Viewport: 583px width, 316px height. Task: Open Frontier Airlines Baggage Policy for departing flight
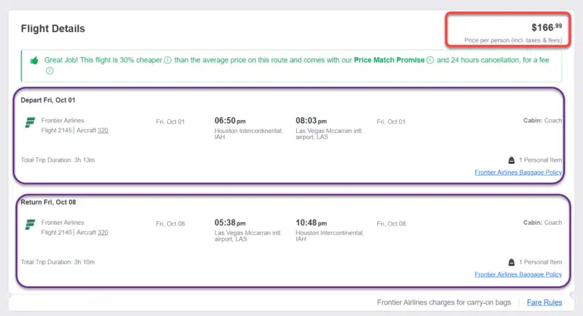(518, 172)
